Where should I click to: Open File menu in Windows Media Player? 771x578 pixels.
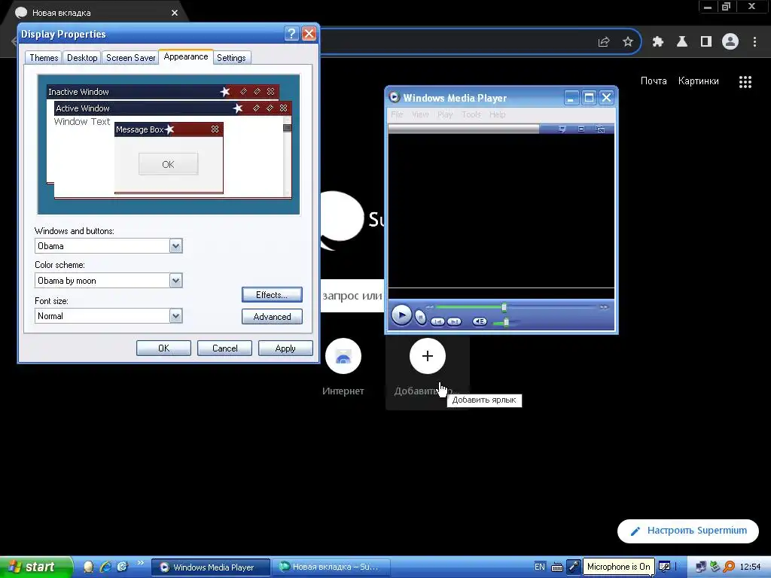[x=397, y=114]
